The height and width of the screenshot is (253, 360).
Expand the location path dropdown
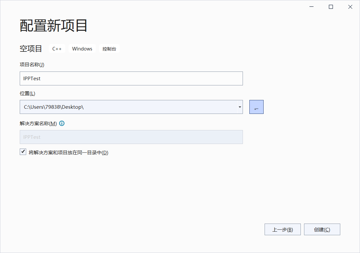coord(239,107)
